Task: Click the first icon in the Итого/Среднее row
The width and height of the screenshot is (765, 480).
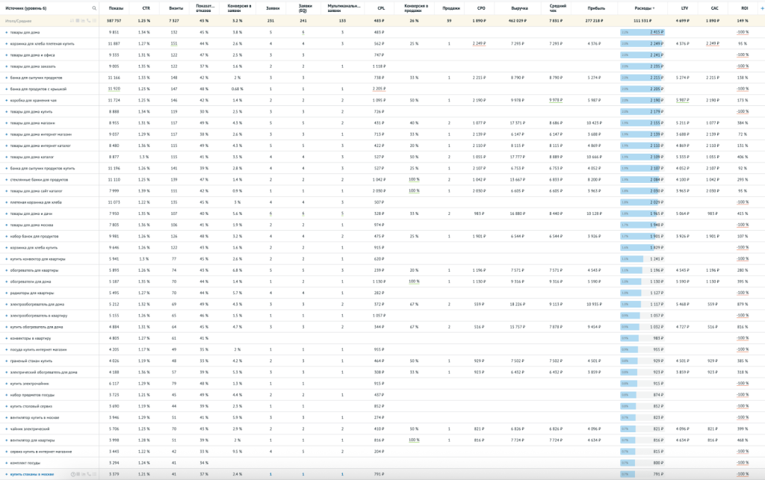Action: click(73, 21)
